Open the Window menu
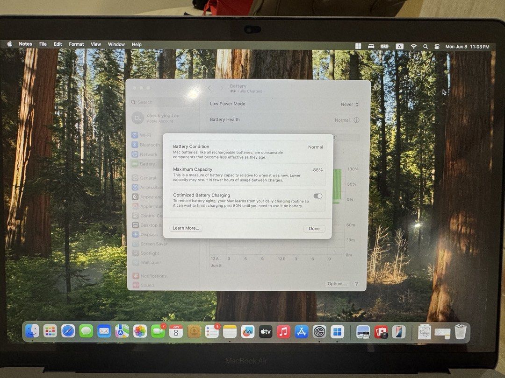Viewport: 505px width, 378px height. (116, 44)
